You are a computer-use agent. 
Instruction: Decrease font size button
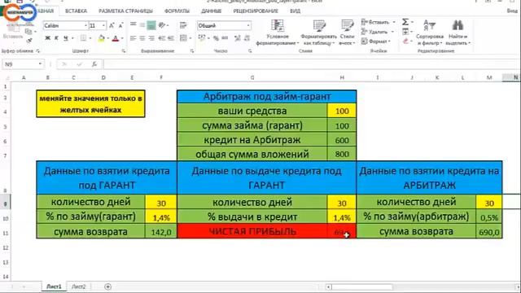click(x=120, y=25)
